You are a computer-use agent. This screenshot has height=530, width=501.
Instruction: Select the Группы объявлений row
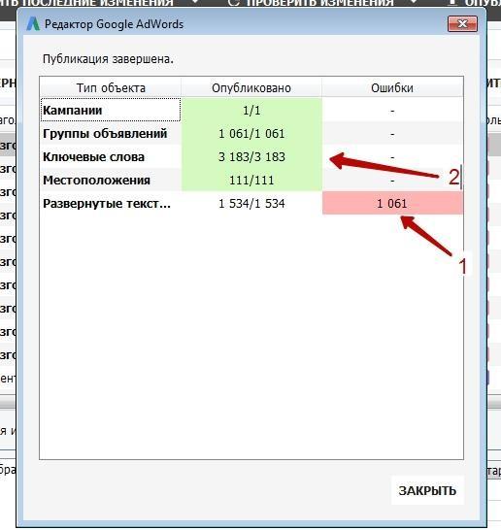(251, 133)
